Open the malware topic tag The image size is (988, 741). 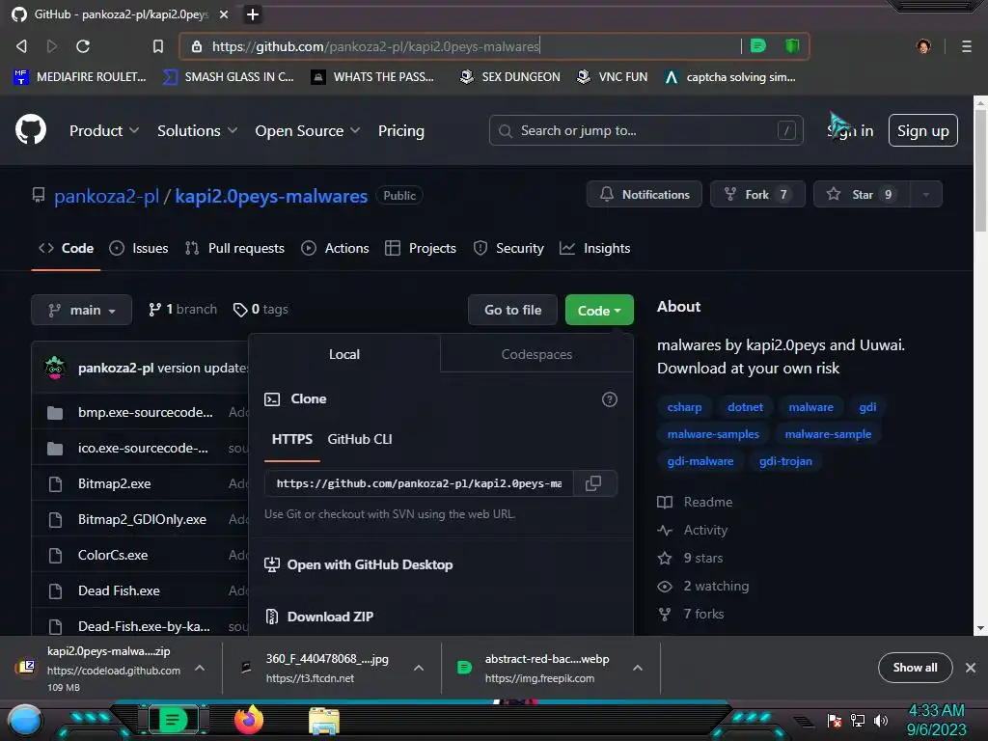810,407
